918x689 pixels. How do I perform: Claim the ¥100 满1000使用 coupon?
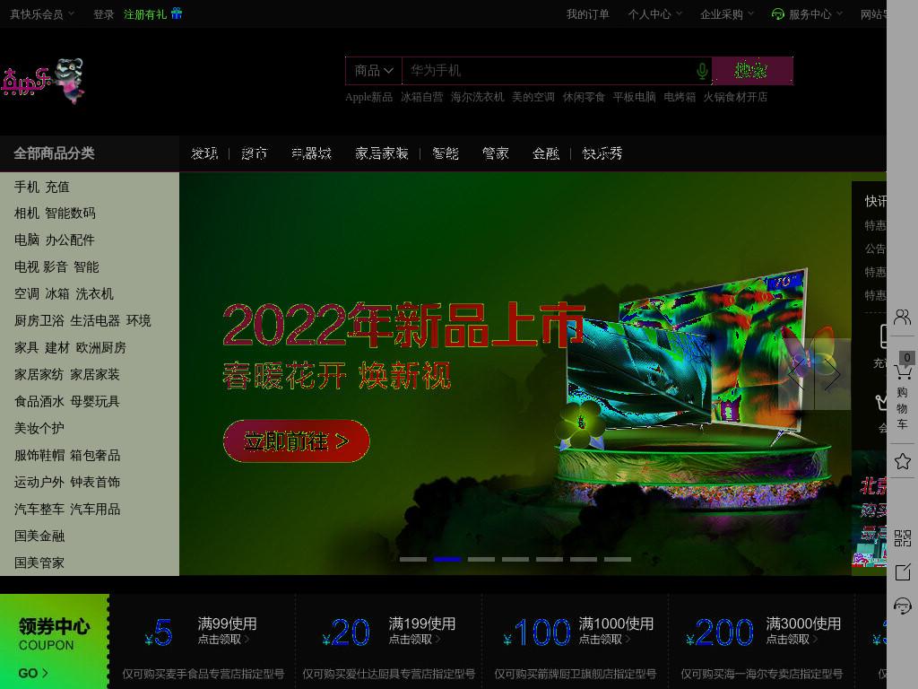[x=576, y=643]
